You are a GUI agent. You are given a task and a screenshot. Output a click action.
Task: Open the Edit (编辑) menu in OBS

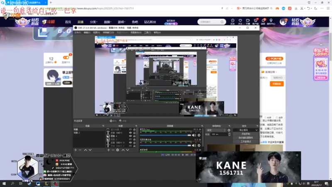click(x=87, y=33)
